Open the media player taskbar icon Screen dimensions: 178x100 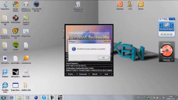click(x=27, y=97)
